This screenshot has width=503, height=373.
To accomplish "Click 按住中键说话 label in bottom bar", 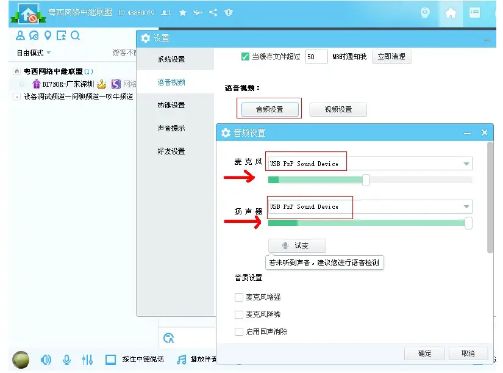I will (x=143, y=360).
